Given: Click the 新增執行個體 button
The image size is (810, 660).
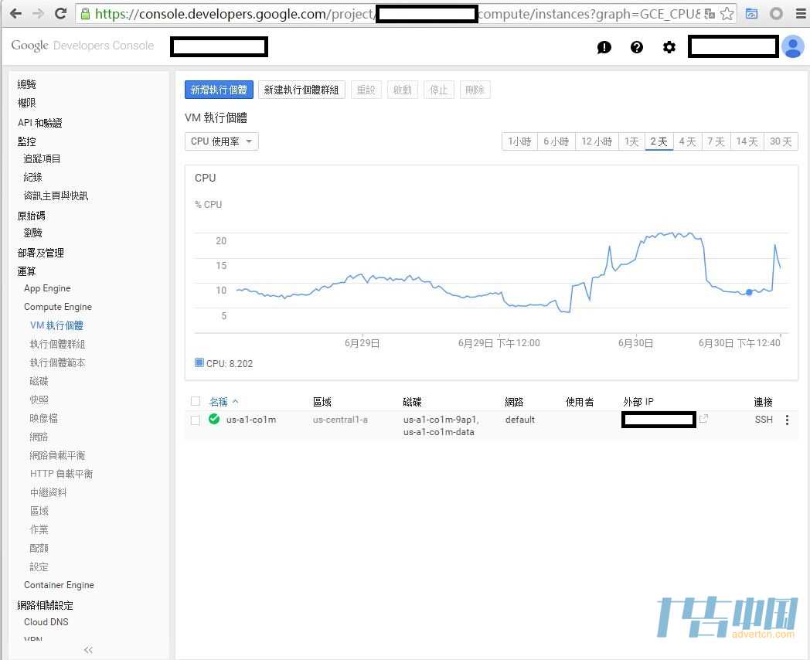Looking at the screenshot, I should point(219,90).
